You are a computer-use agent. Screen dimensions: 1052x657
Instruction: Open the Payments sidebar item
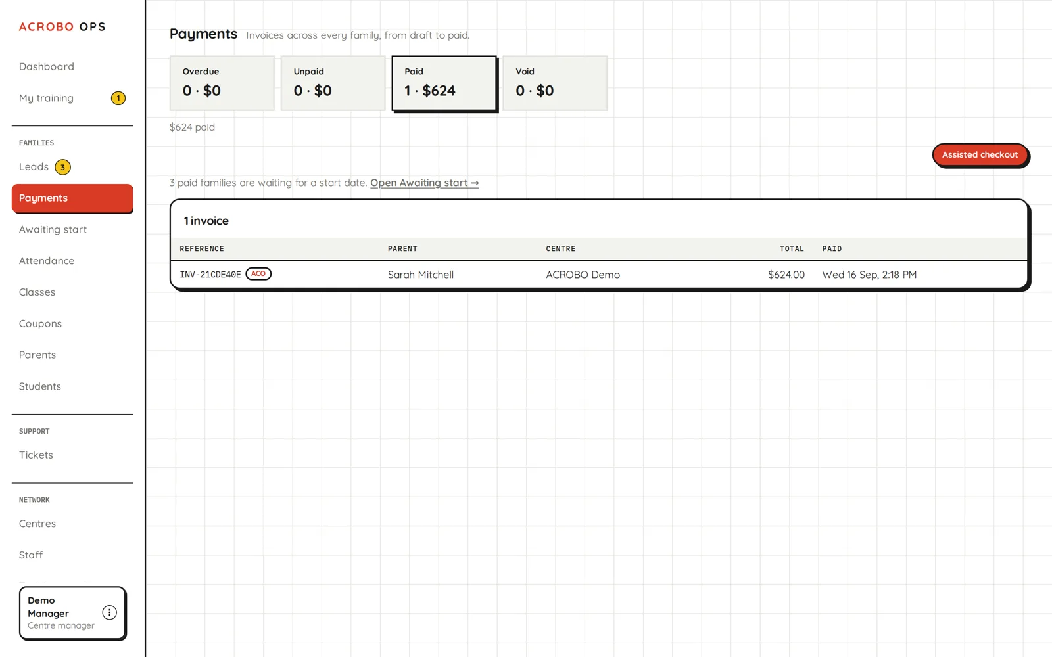point(72,198)
